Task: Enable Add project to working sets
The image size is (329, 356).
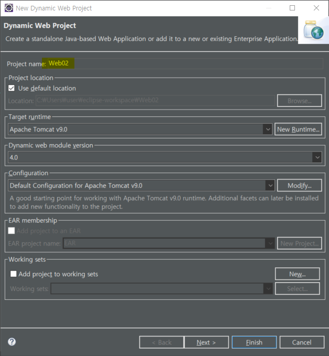Action: click(14, 274)
